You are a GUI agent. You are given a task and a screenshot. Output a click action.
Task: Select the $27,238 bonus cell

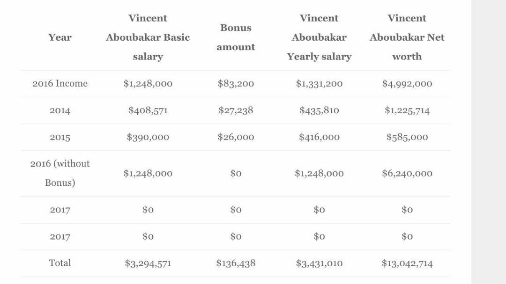[x=236, y=111]
